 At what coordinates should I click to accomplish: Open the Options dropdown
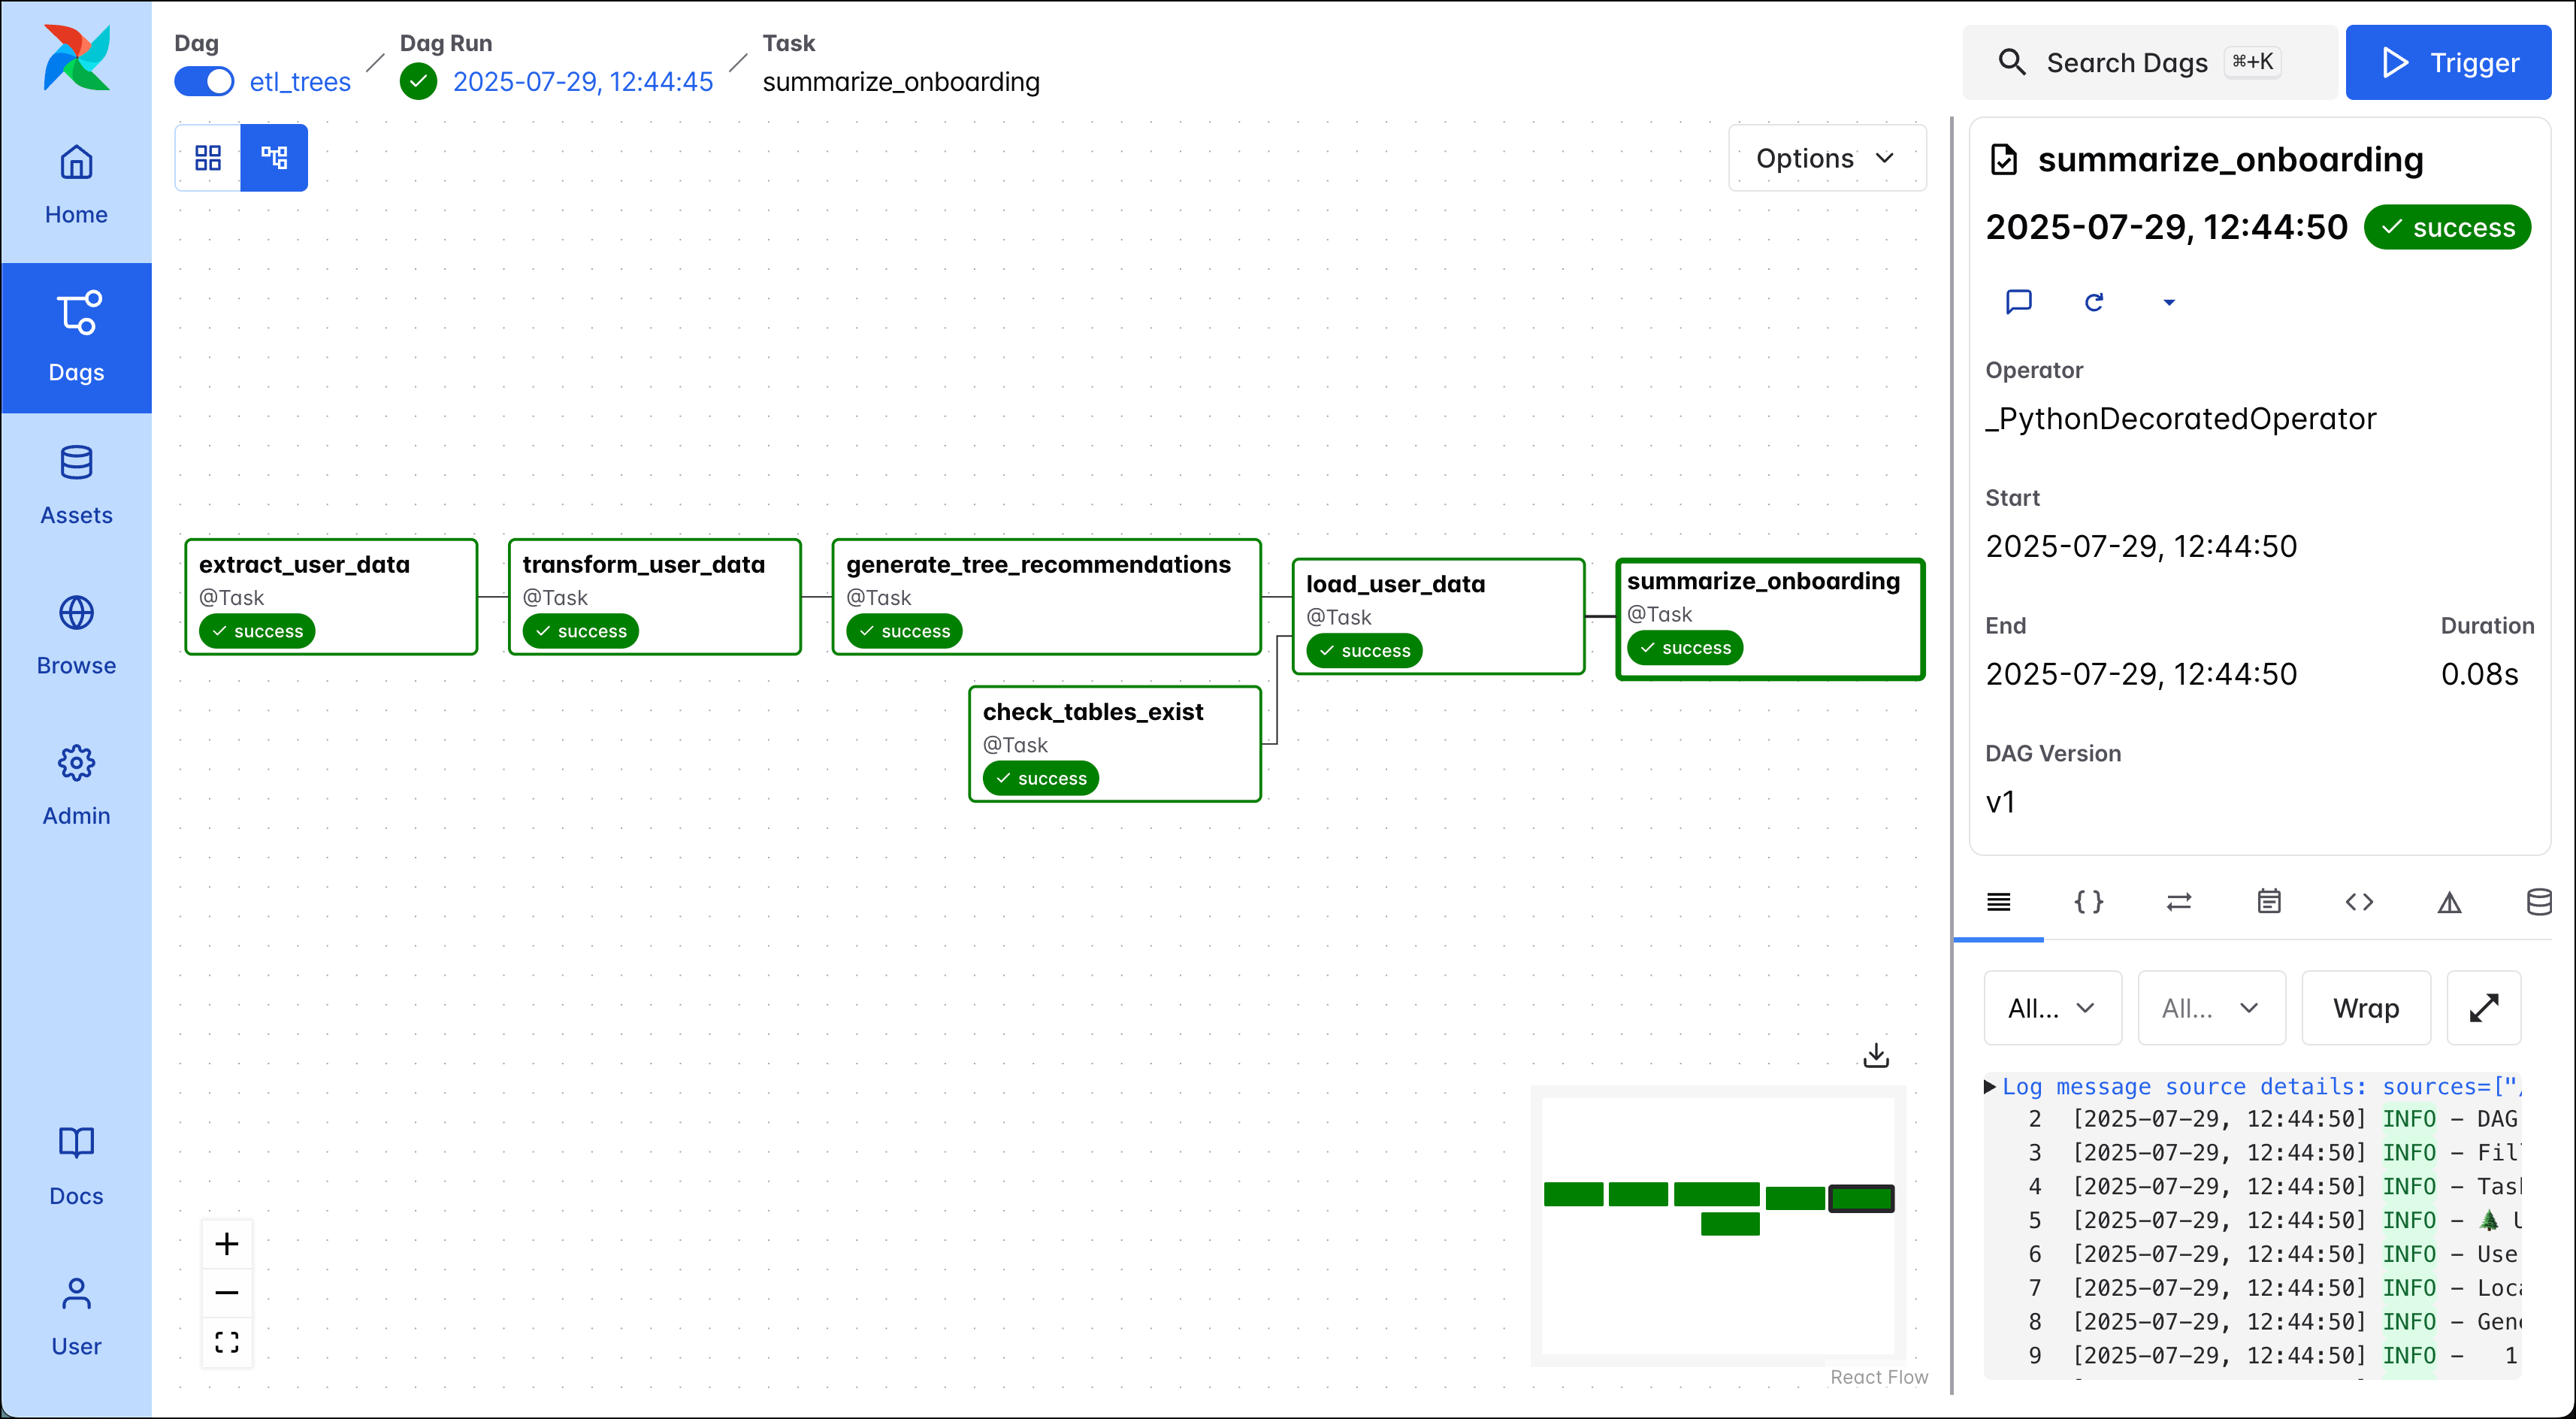(1826, 157)
